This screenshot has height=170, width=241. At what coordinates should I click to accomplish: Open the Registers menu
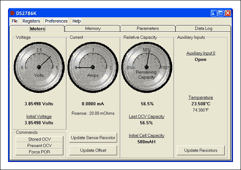[31, 21]
